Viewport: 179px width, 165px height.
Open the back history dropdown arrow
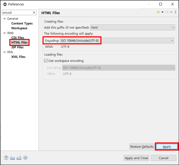pos(162,12)
